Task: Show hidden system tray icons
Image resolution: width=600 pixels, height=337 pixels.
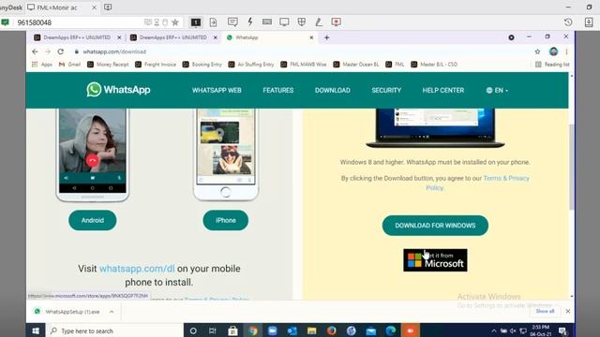Action: click(x=494, y=330)
